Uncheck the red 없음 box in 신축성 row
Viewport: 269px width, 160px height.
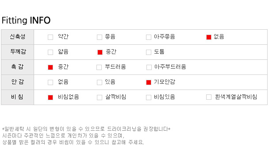209,37
